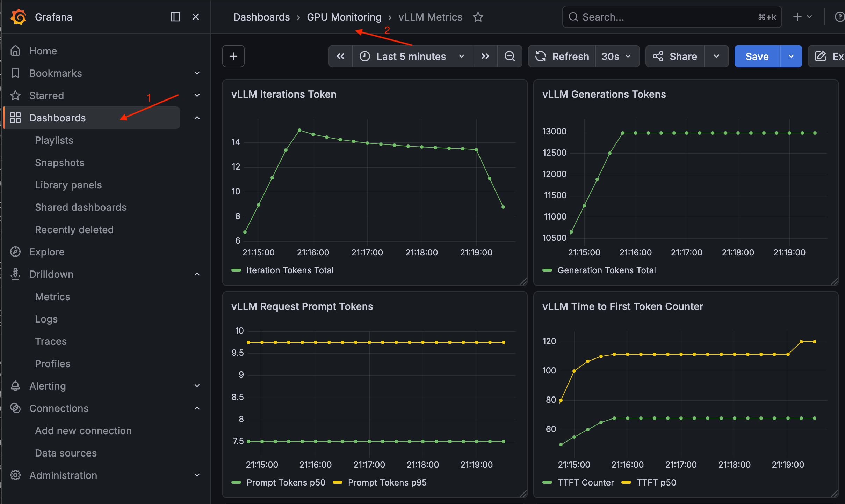Open the 30s refresh interval dropdown
Viewport: 845px width, 504px height.
point(617,56)
